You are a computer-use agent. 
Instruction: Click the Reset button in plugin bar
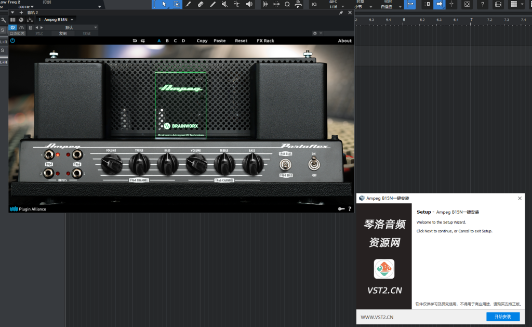coord(241,41)
